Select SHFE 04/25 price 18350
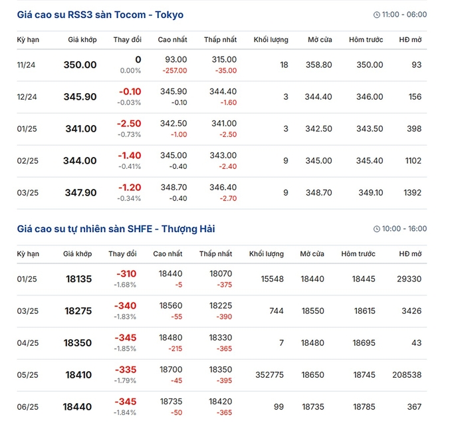The height and width of the screenshot is (423, 452). tap(78, 343)
